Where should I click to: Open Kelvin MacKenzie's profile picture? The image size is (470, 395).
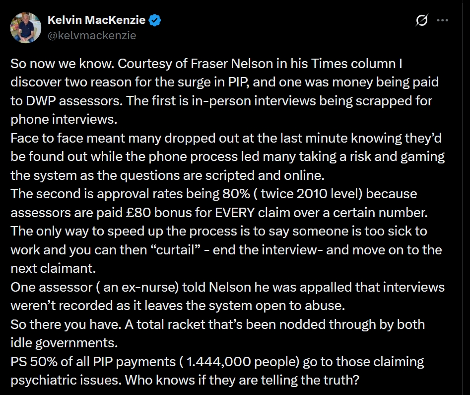[x=25, y=28]
